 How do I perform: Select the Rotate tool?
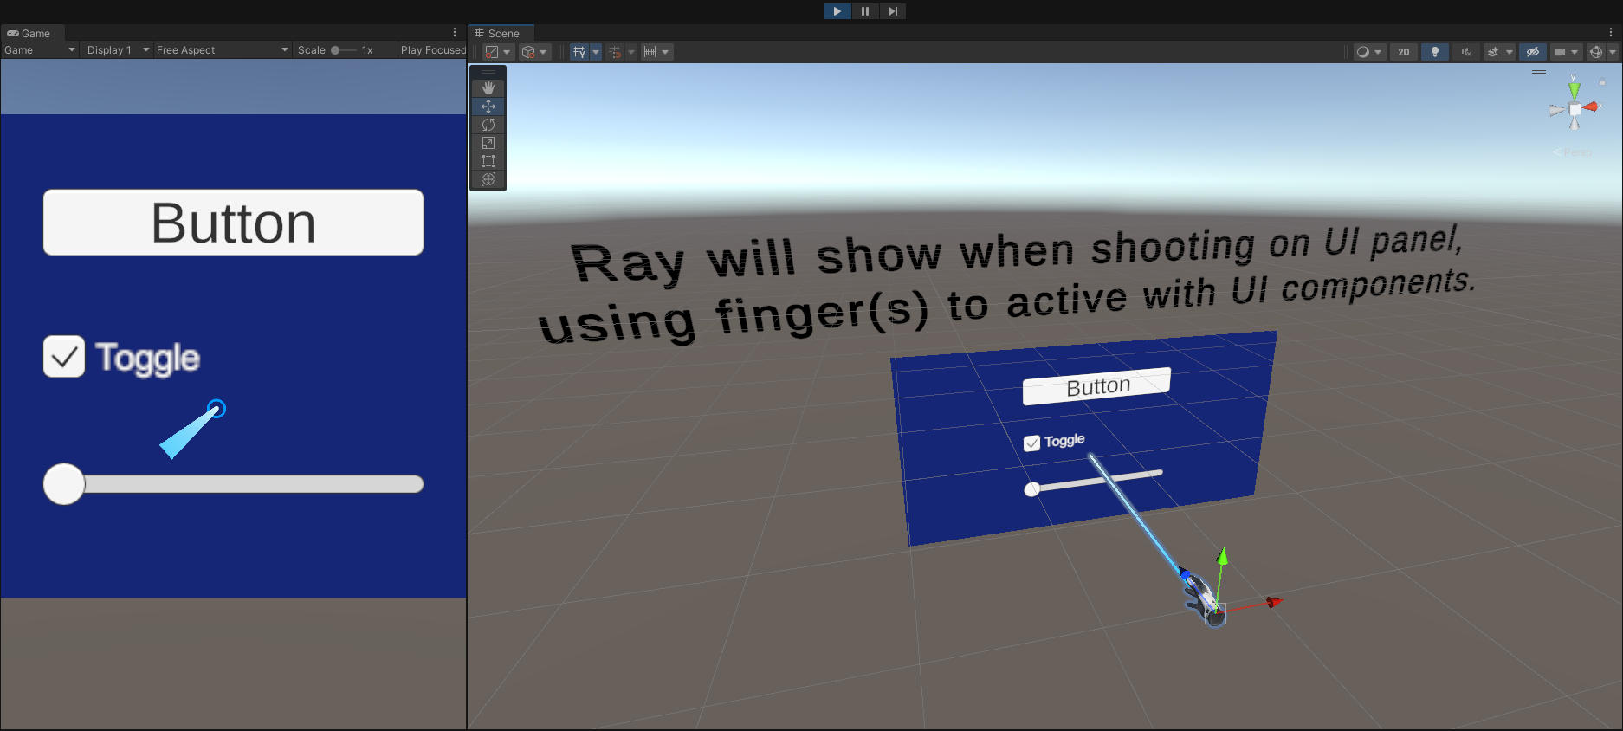pyautogui.click(x=488, y=125)
